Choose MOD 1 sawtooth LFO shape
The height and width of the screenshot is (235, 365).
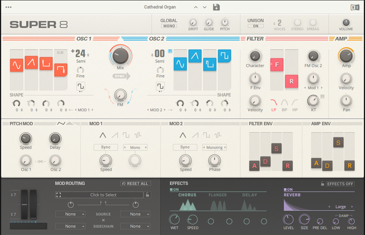coord(115,135)
